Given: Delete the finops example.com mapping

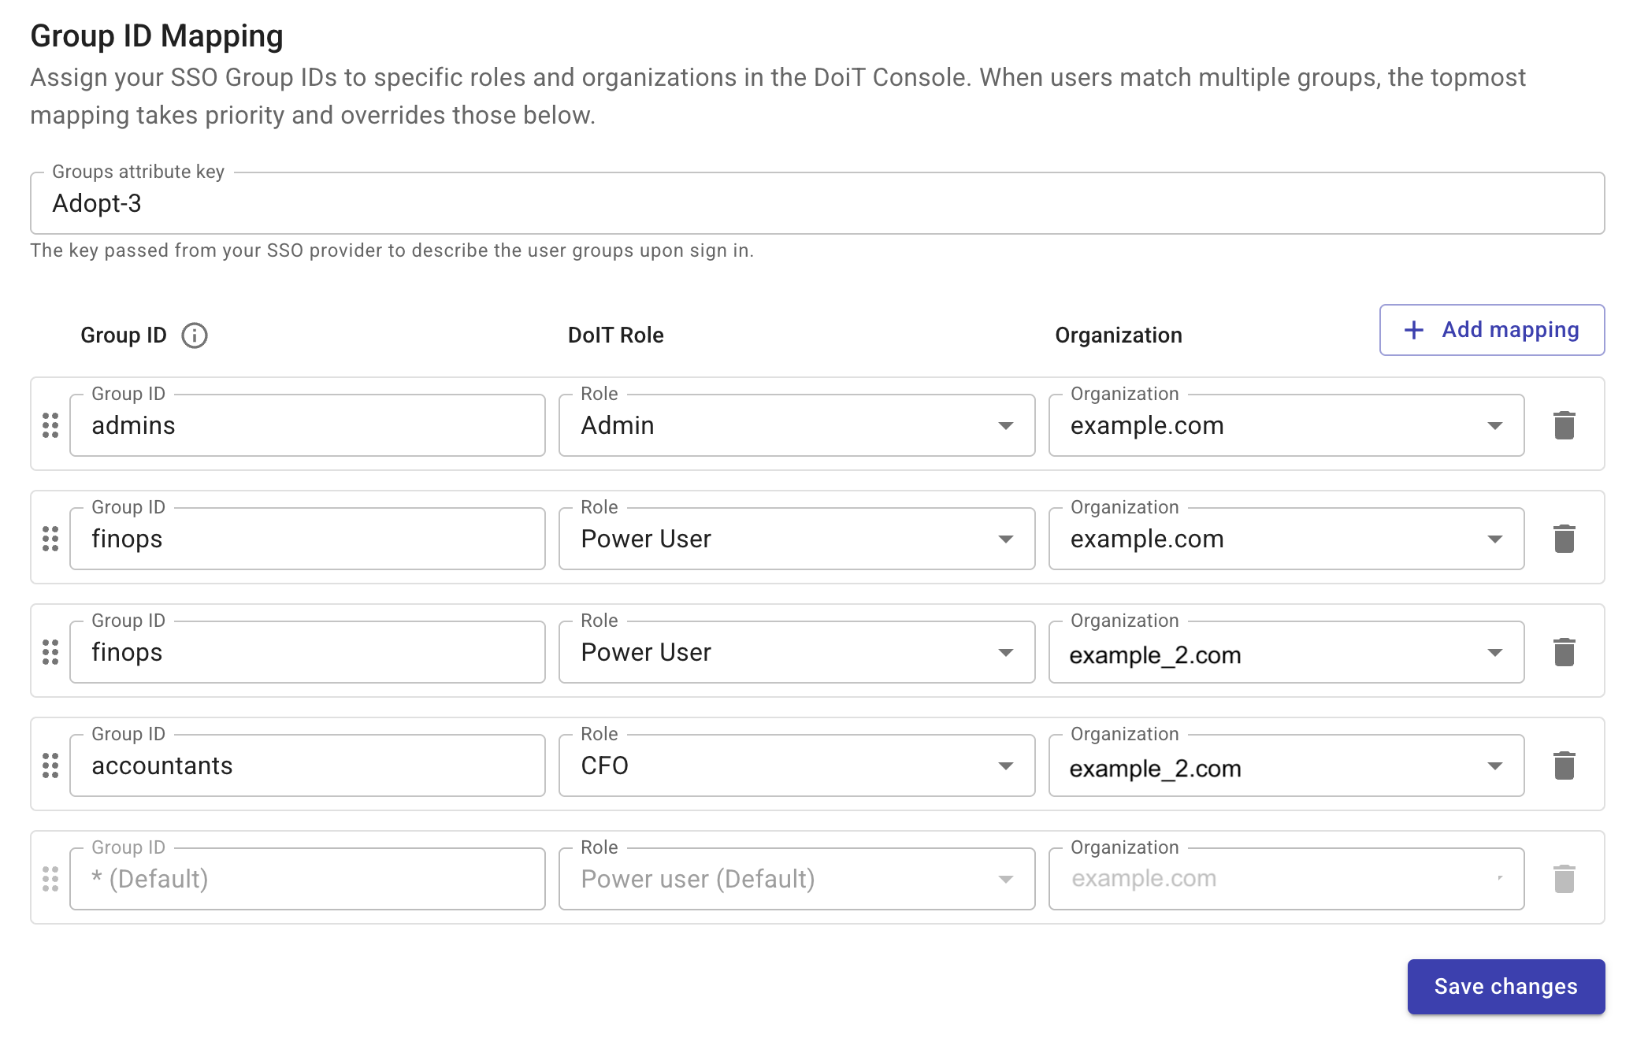Looking at the screenshot, I should pyautogui.click(x=1564, y=539).
